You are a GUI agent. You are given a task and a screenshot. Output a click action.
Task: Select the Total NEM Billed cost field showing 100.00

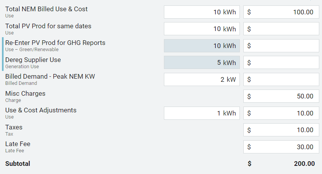coord(281,12)
